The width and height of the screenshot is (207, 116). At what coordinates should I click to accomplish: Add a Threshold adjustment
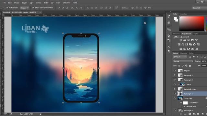(189, 49)
